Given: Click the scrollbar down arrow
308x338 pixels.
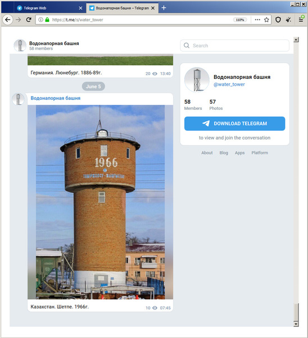Looking at the screenshot, I should (296, 324).
